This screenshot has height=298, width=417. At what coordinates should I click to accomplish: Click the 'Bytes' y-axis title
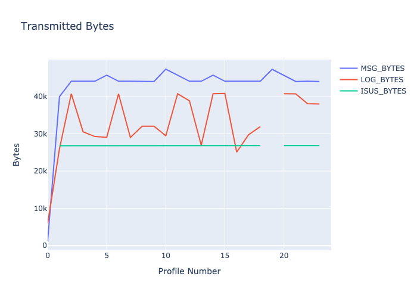pos(17,153)
